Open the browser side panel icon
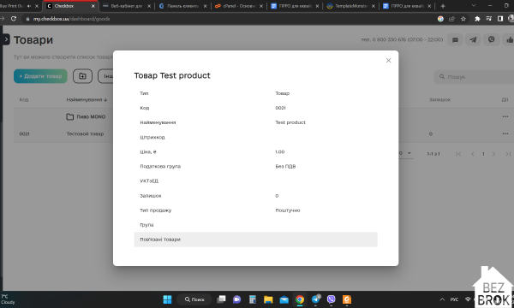 pos(500,19)
